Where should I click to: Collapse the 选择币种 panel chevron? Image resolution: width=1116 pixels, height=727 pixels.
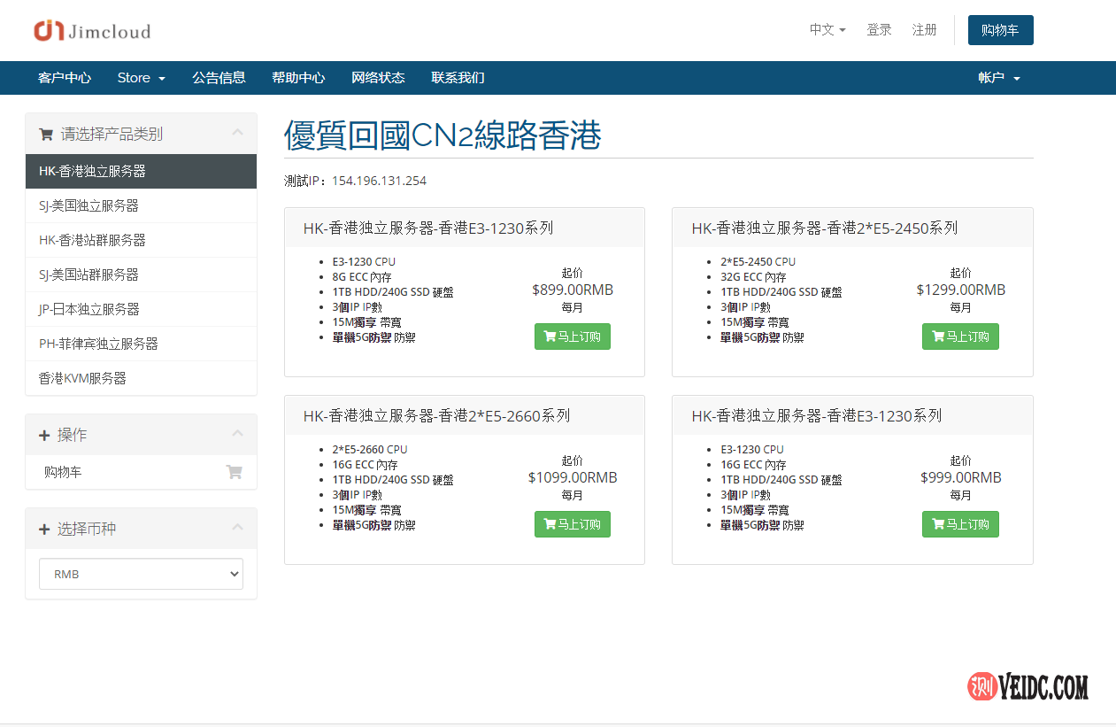coord(237,528)
